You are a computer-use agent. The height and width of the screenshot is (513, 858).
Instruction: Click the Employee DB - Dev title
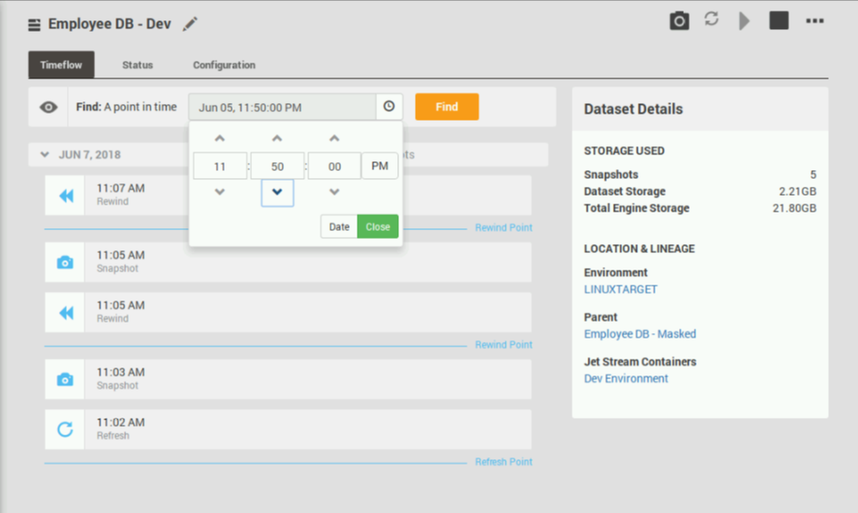coord(109,24)
